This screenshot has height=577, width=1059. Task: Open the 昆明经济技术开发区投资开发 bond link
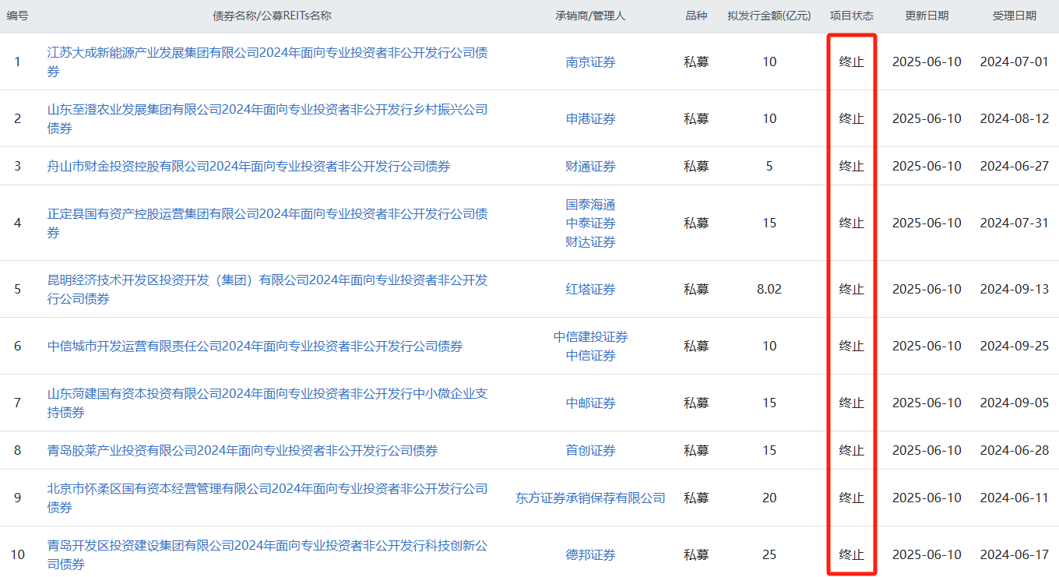268,289
